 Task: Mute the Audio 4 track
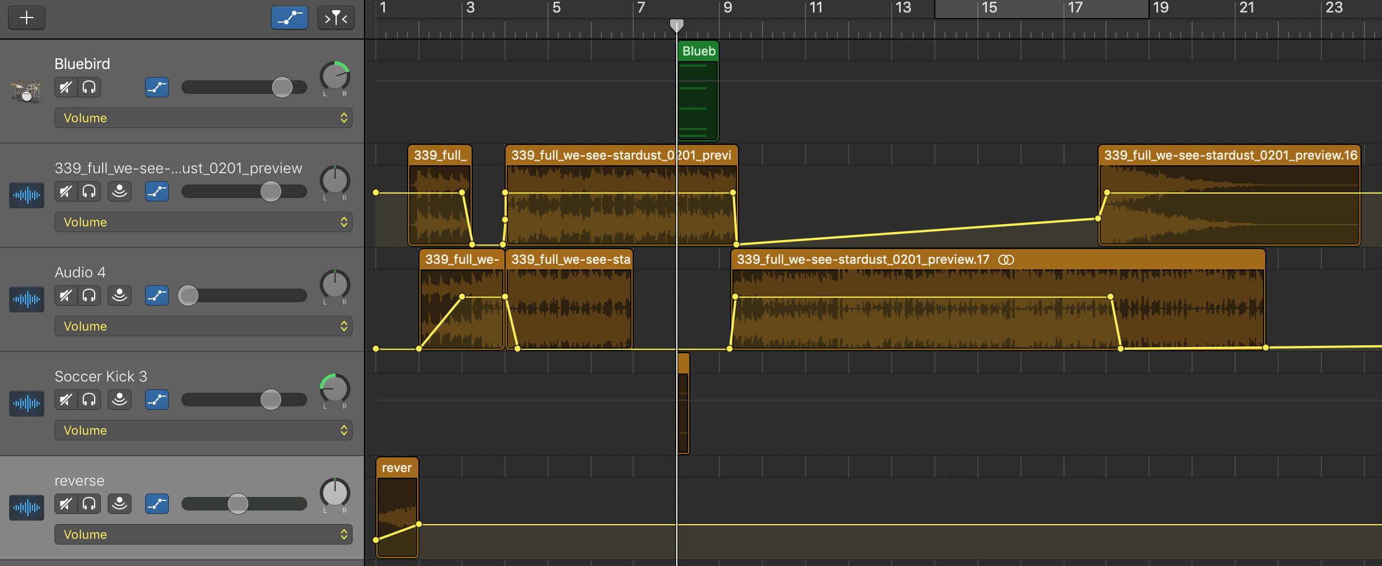66,295
